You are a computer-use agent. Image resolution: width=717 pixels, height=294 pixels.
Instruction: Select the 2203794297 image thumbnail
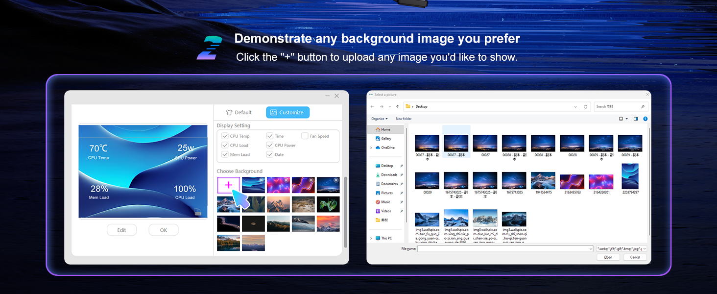pos(629,176)
